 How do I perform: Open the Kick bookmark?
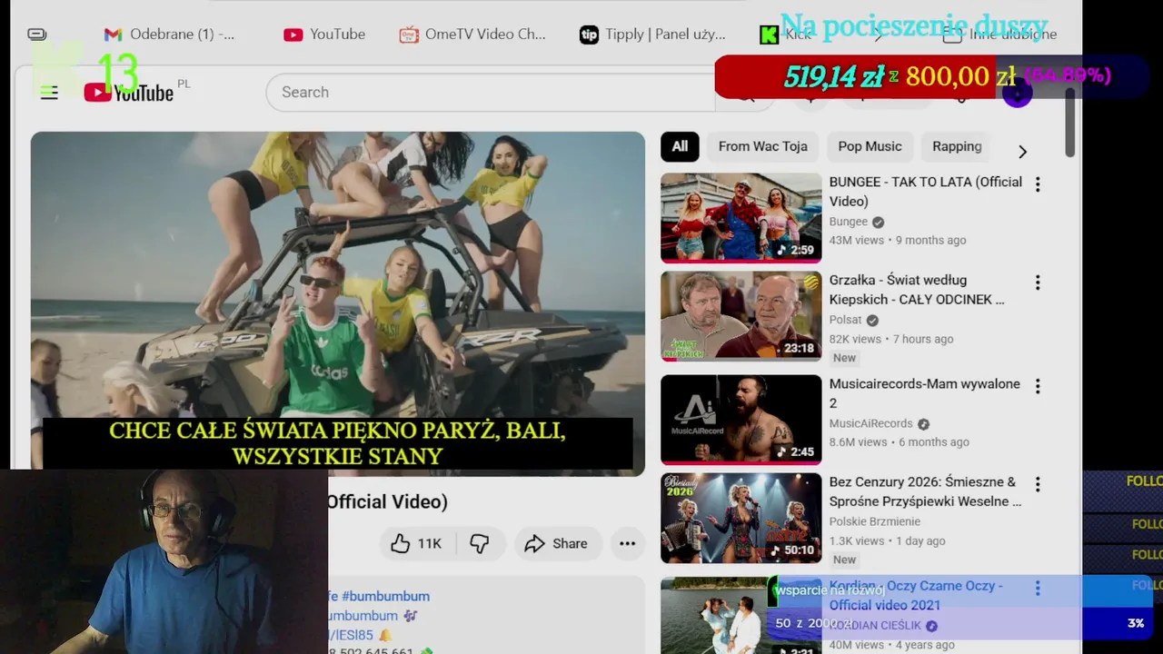[786, 35]
